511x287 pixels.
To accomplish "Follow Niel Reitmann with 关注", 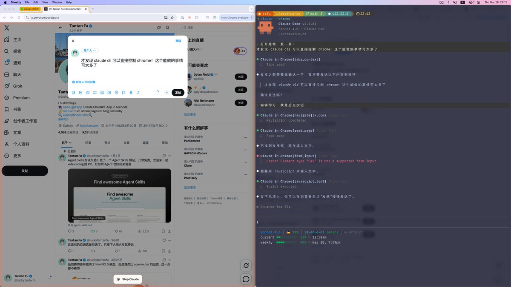I will pos(241,103).
